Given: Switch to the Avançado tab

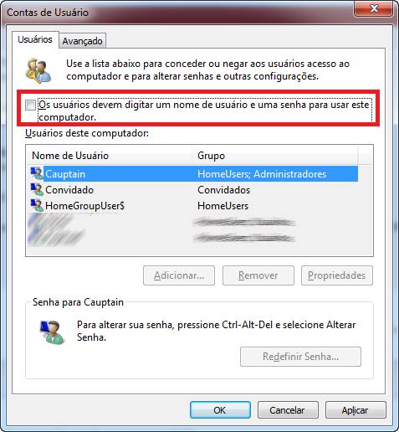Looking at the screenshot, I should tap(82, 41).
